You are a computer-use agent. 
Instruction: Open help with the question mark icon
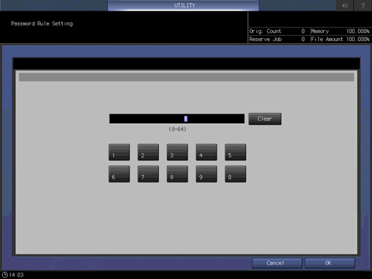click(x=363, y=5)
